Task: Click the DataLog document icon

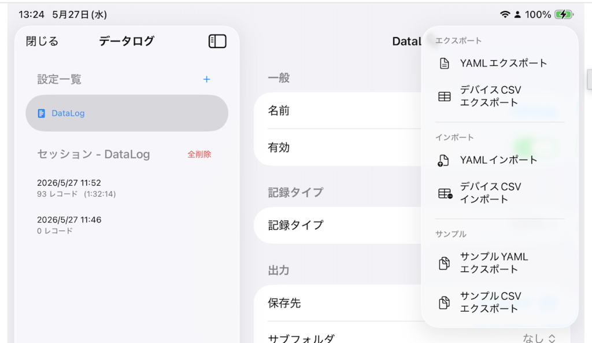Action: [42, 113]
